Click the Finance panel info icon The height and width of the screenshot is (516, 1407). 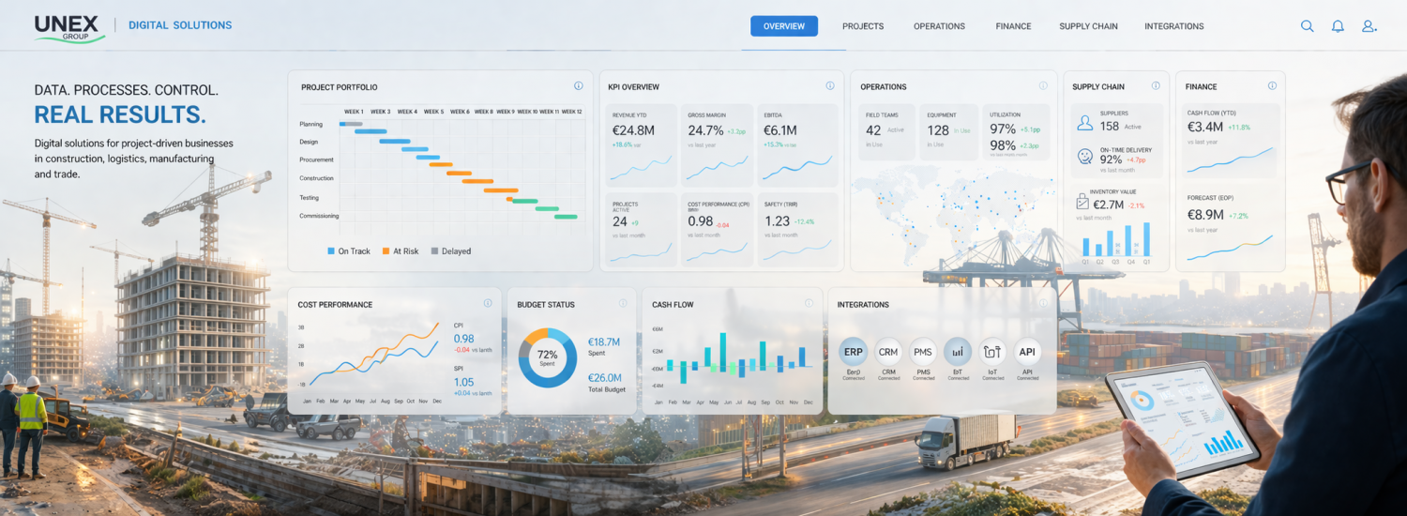pyautogui.click(x=1272, y=86)
